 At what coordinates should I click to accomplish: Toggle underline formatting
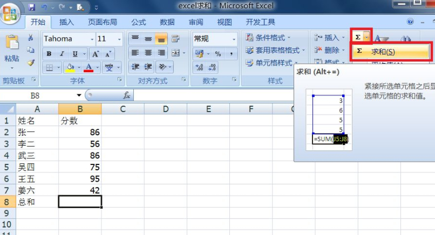coord(75,54)
